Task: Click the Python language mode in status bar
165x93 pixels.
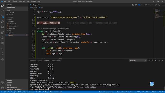Action: pyautogui.click(x=148, y=92)
